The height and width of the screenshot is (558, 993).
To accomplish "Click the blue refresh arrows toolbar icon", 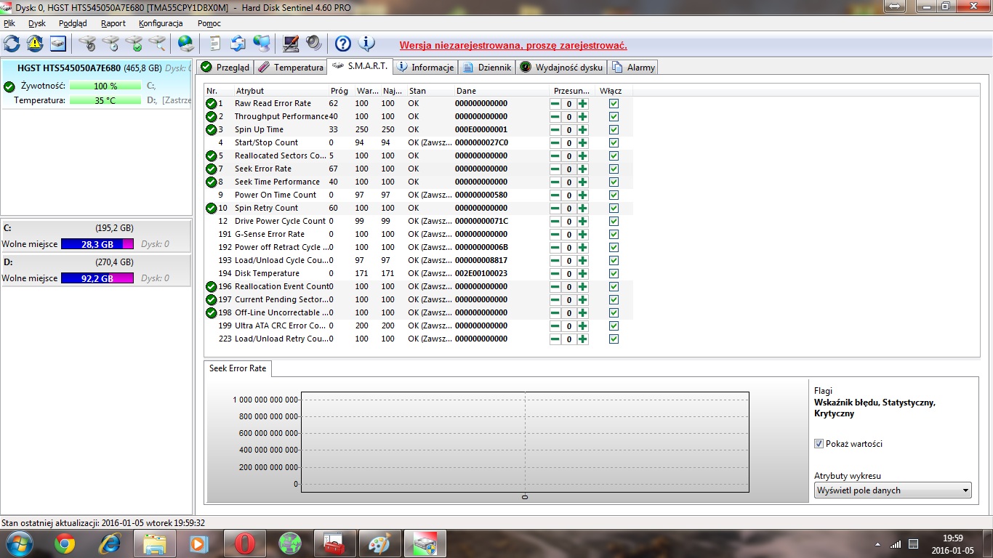I will [x=12, y=44].
